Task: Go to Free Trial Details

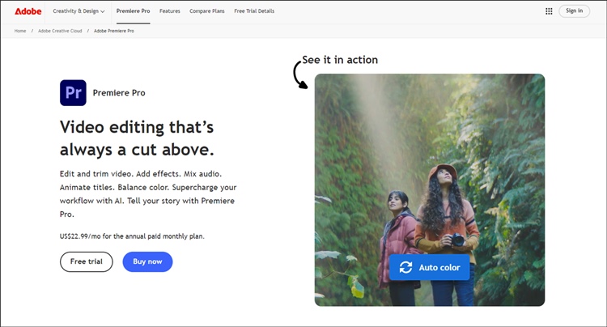Action: pos(254,11)
